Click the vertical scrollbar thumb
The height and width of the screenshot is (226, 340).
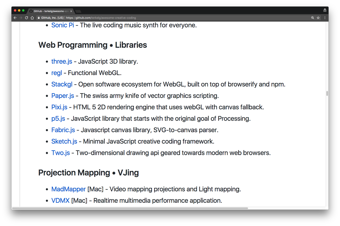pyautogui.click(x=327, y=93)
